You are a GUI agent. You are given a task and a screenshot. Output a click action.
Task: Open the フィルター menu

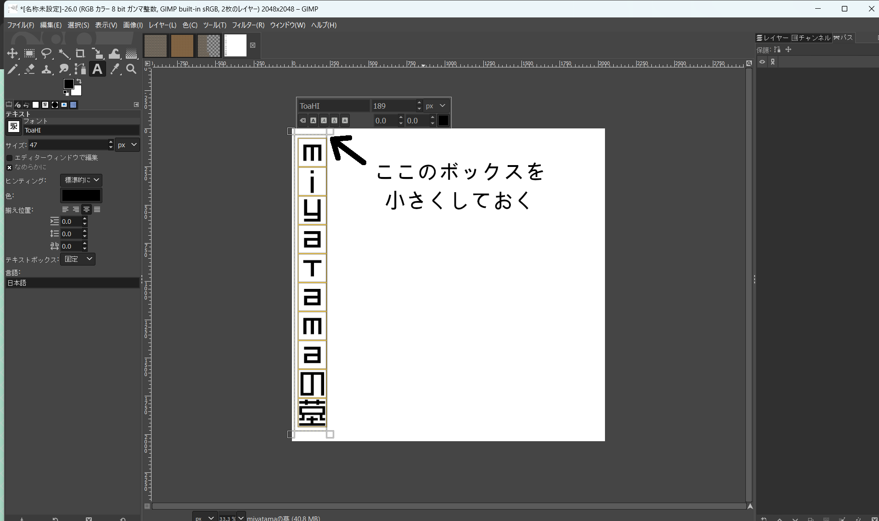(x=248, y=25)
